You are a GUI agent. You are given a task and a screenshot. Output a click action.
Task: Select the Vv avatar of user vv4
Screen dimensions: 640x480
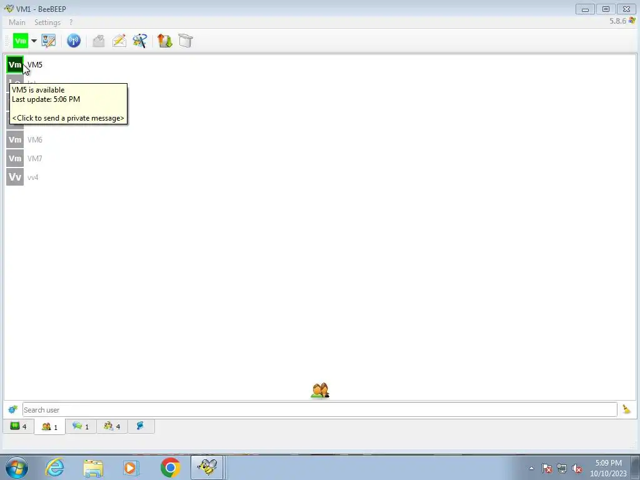coord(15,177)
